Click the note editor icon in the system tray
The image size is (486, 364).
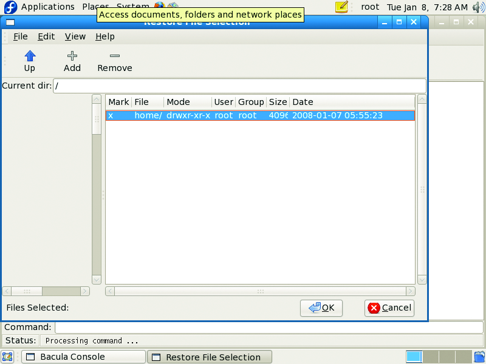click(x=341, y=7)
